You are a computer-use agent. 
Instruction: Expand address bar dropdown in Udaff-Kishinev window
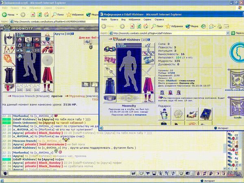[228, 33]
